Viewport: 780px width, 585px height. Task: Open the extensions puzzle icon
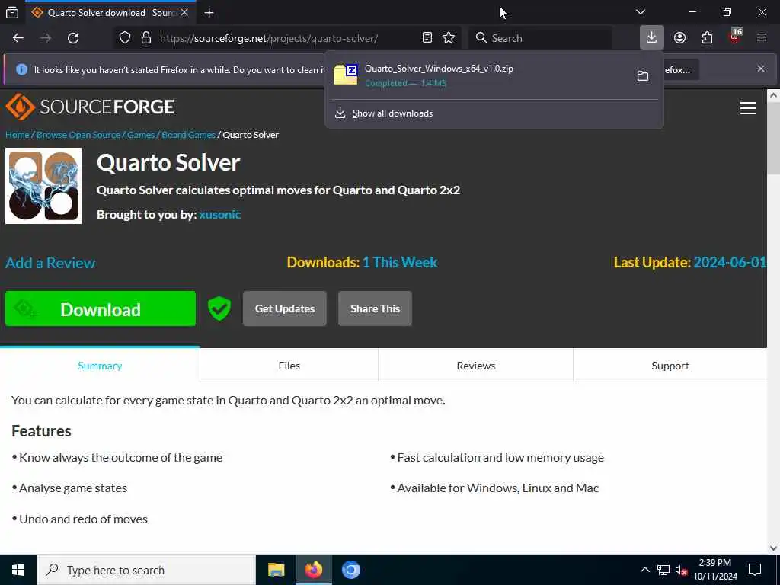(707, 38)
